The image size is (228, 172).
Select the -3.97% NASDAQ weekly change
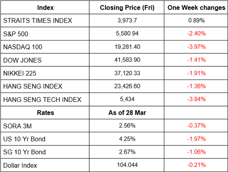pos(196,47)
